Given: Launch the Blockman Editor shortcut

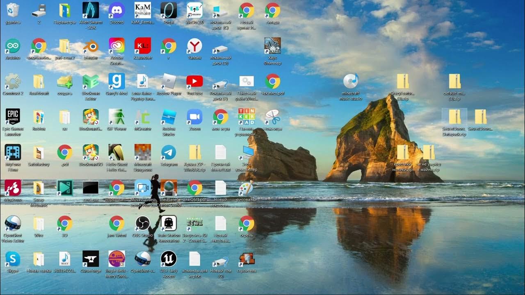Looking at the screenshot, I should pos(91,81).
